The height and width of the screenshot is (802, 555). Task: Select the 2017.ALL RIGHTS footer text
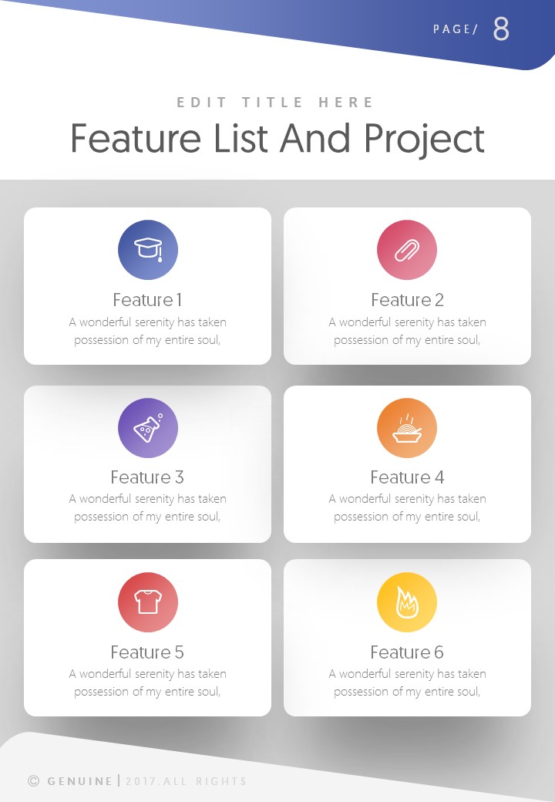point(186,781)
